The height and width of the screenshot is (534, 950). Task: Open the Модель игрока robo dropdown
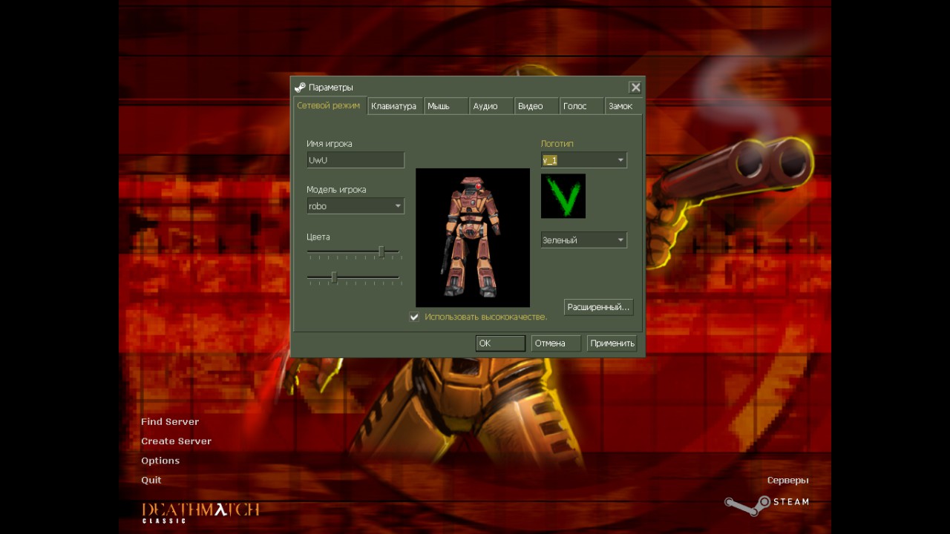[x=356, y=206]
